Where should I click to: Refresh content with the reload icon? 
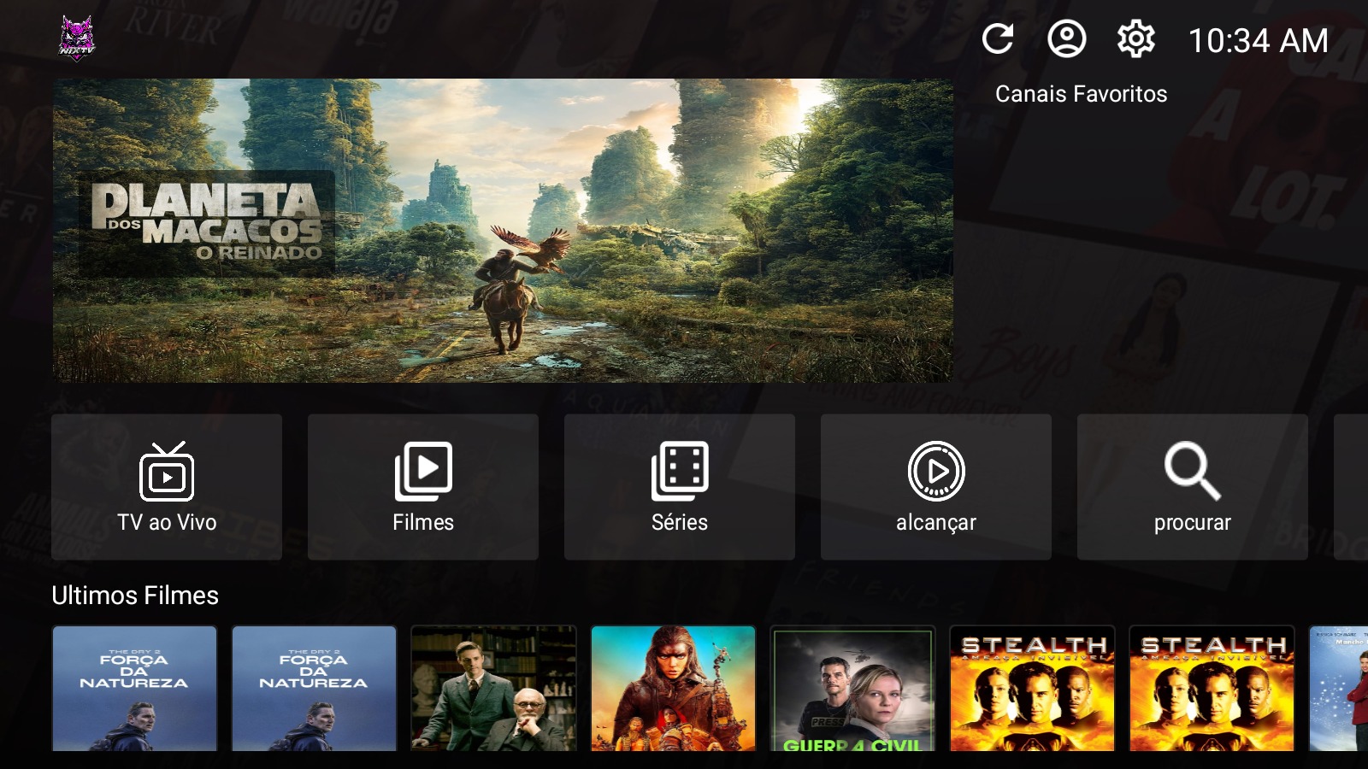(x=997, y=39)
